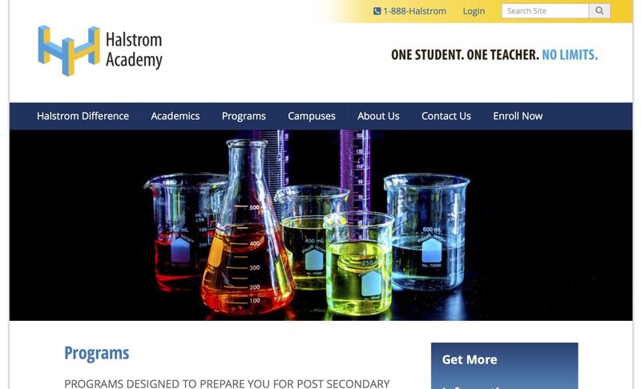Image resolution: width=641 pixels, height=389 pixels.
Task: Click the orange Erlenmeyer flask in banner
Action: pos(247,231)
